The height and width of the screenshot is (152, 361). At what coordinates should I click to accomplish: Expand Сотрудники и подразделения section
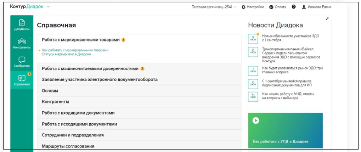coord(139,135)
